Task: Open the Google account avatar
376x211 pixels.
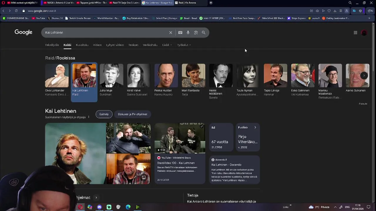Action: 364,33
